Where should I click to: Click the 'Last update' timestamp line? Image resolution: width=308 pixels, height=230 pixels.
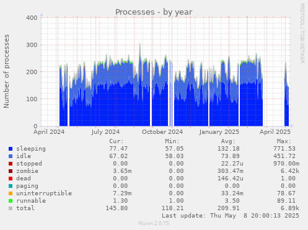pos(231,216)
